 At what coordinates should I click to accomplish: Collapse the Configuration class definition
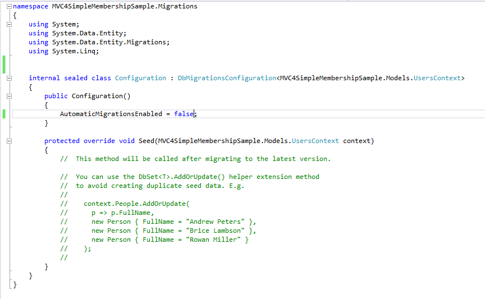10,79
